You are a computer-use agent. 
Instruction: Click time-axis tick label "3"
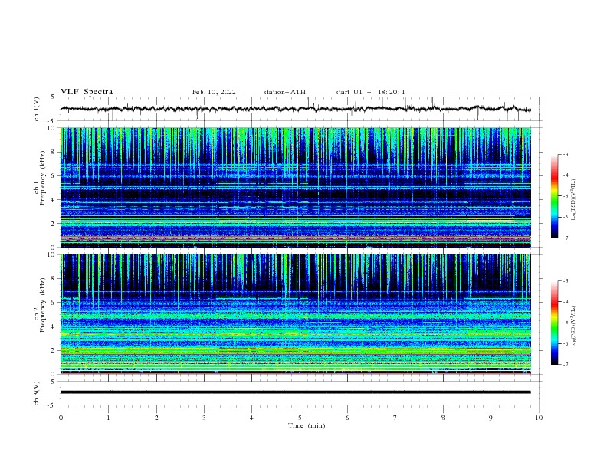[x=204, y=418]
